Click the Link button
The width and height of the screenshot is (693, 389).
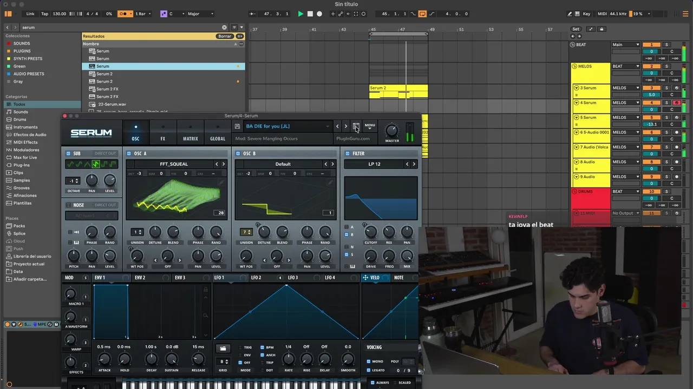click(30, 14)
